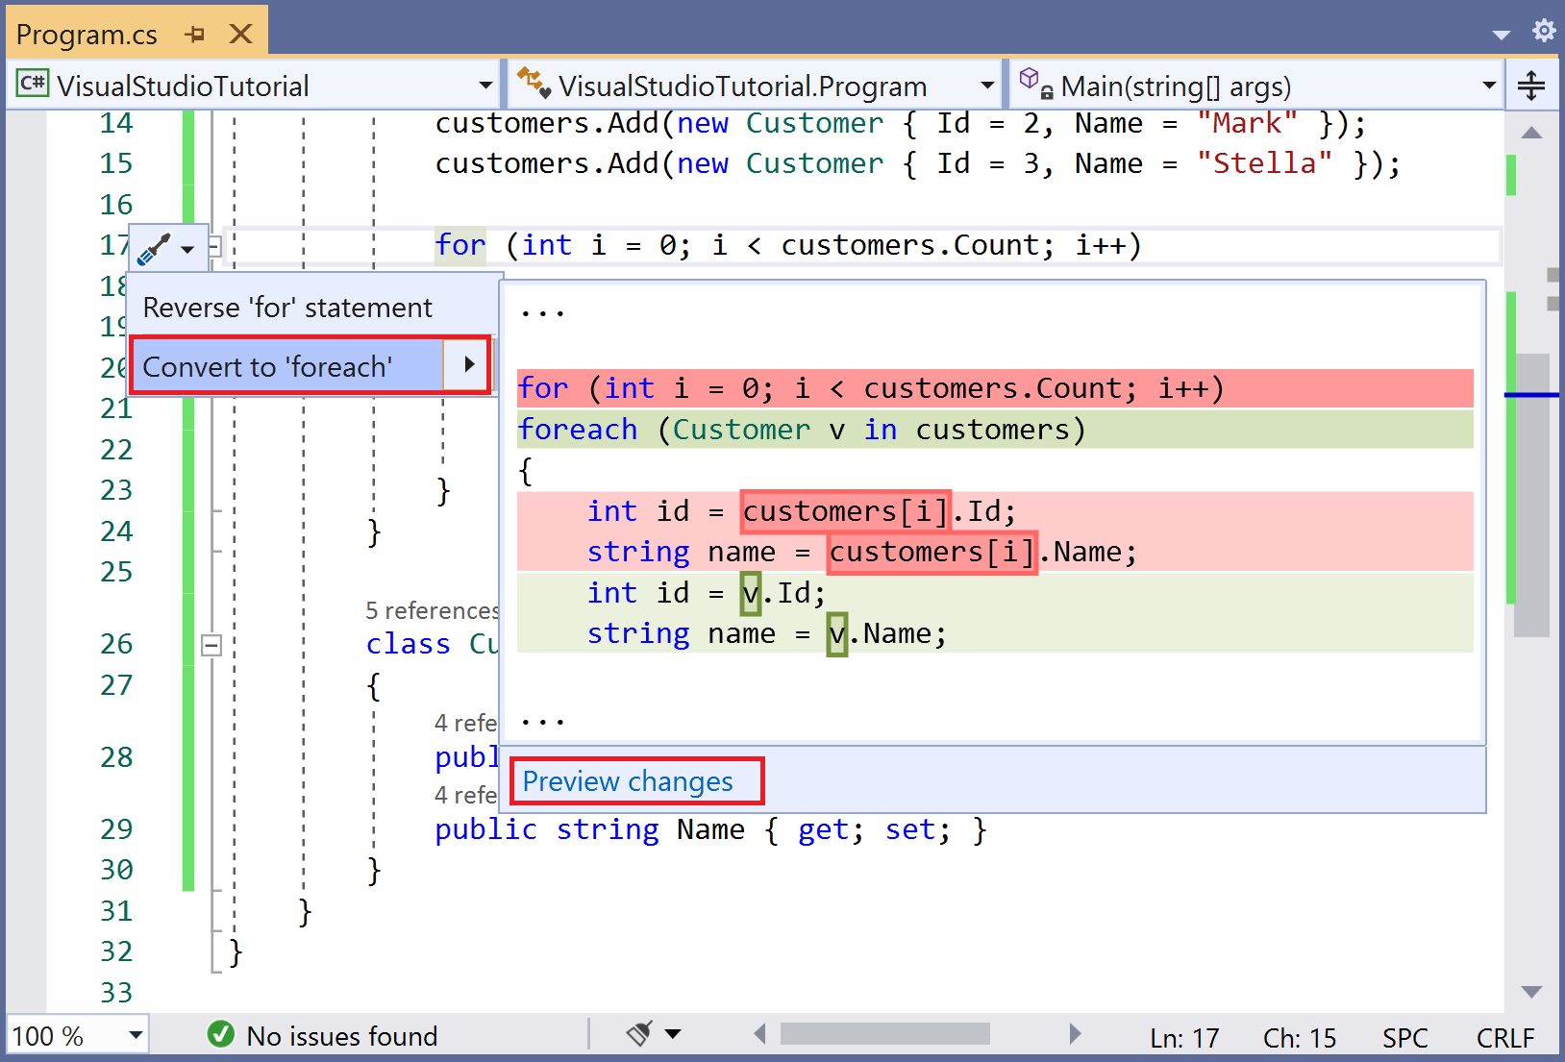This screenshot has width=1565, height=1062.
Task: Click the removed 'for' line in preview
Action: 995,388
